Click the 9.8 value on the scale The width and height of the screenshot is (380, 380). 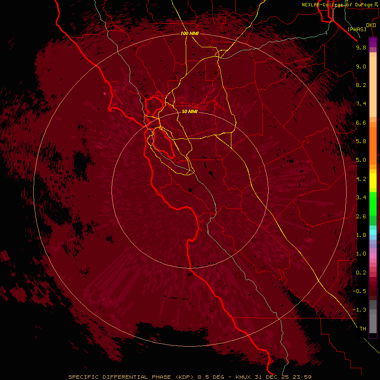coord(361,47)
